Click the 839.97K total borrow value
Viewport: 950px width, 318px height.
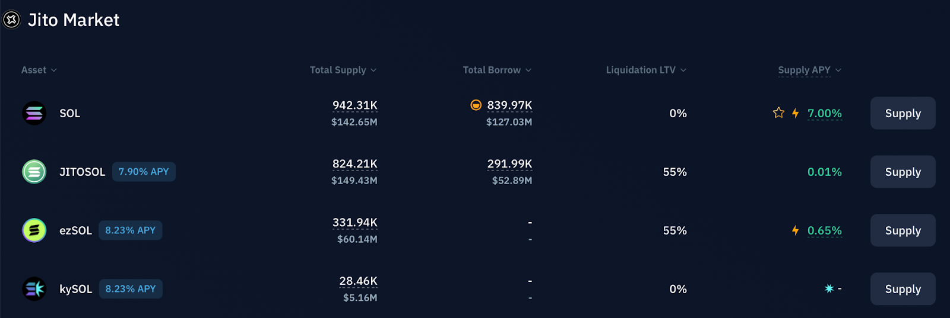pos(509,105)
